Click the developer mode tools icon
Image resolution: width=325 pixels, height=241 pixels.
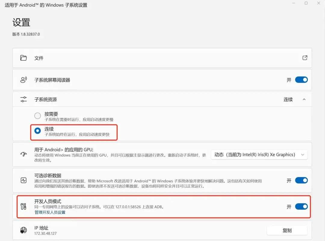pos(23,206)
